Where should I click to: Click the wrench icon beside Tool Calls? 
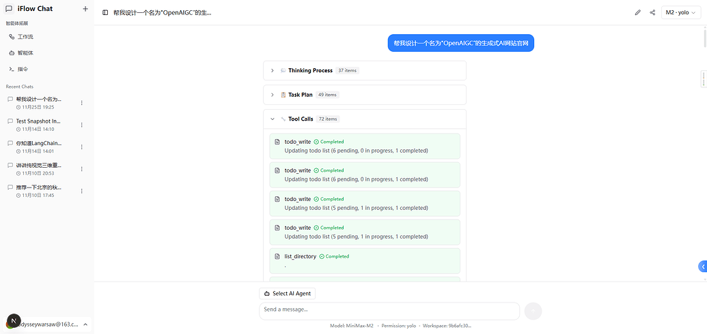pos(283,119)
